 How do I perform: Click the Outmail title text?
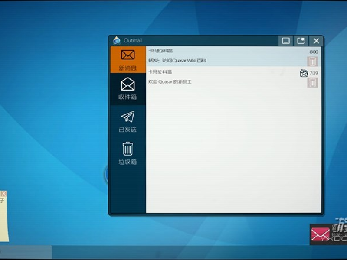pyautogui.click(x=133, y=40)
